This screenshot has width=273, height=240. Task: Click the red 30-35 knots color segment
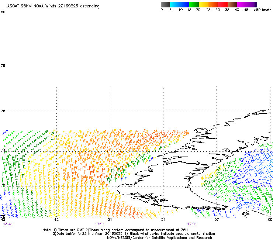[223, 4]
